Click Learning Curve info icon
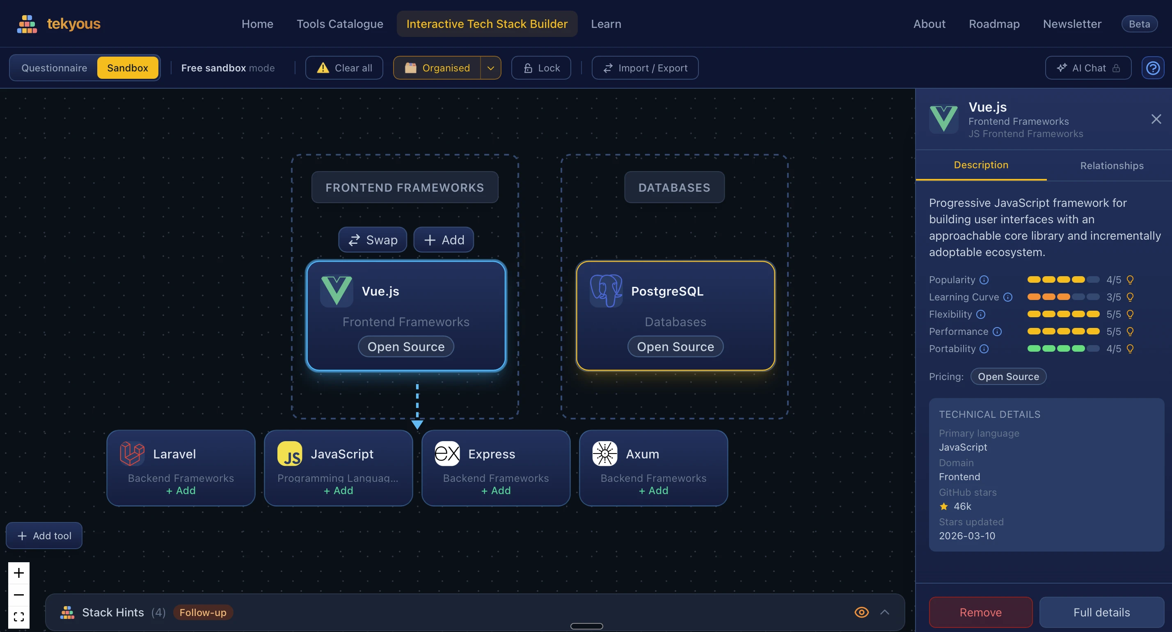Screen dimensions: 1172x632 click(1007, 297)
